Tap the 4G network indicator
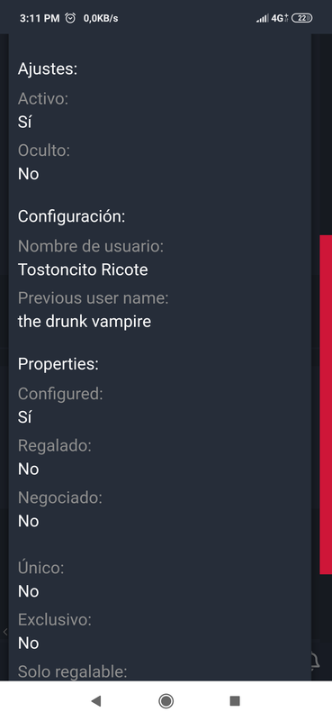Image resolution: width=332 pixels, height=721 pixels. tap(279, 18)
